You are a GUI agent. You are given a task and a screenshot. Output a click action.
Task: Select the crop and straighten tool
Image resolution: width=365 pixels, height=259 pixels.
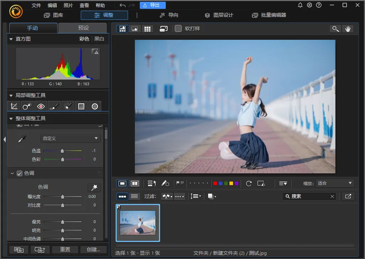coord(14,106)
